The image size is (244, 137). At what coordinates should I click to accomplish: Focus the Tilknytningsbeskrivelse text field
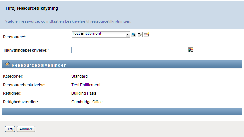[128, 50]
